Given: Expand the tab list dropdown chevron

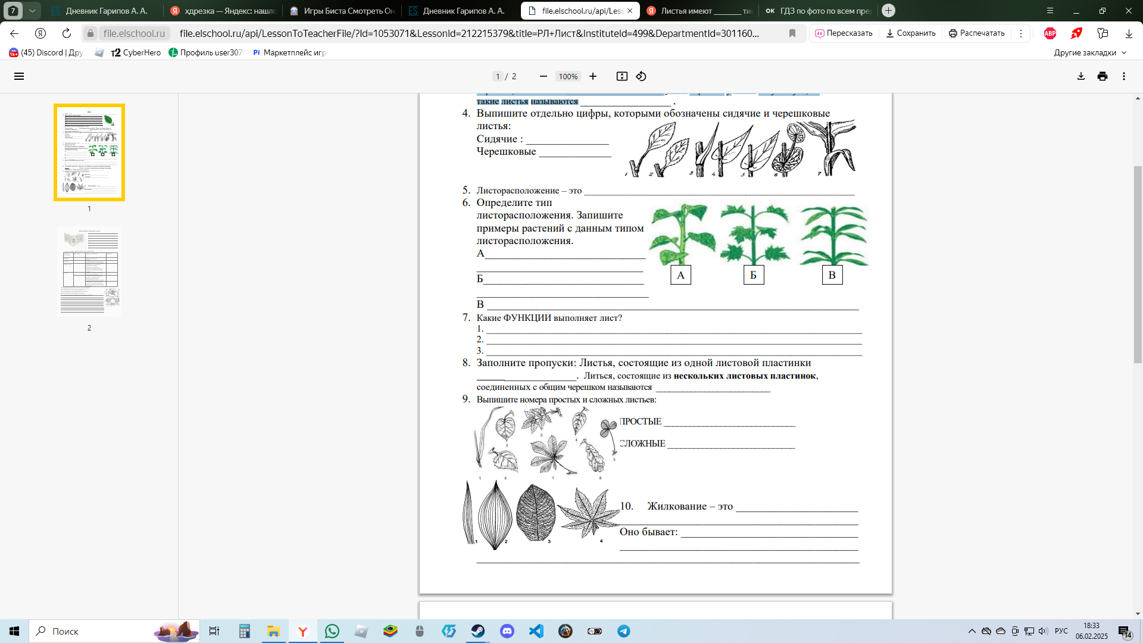Looking at the screenshot, I should coord(32,11).
